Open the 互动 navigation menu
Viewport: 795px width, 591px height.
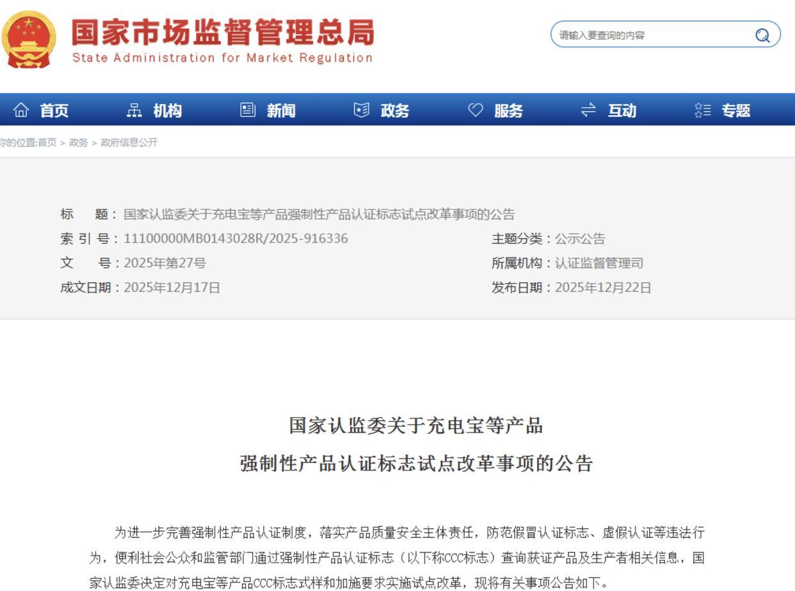622,111
